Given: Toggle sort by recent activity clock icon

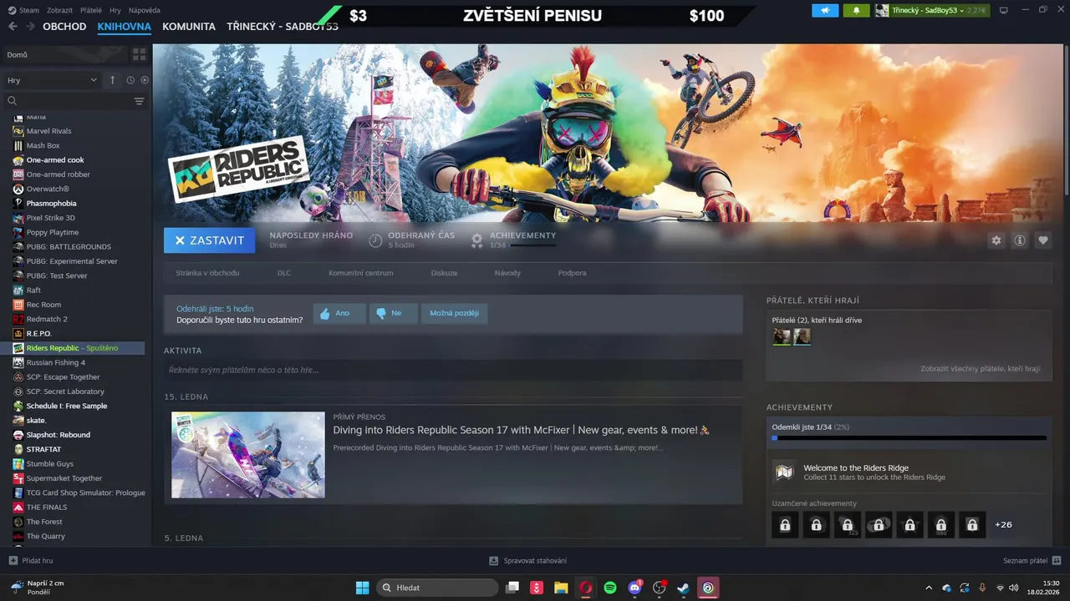Looking at the screenshot, I should click(130, 80).
